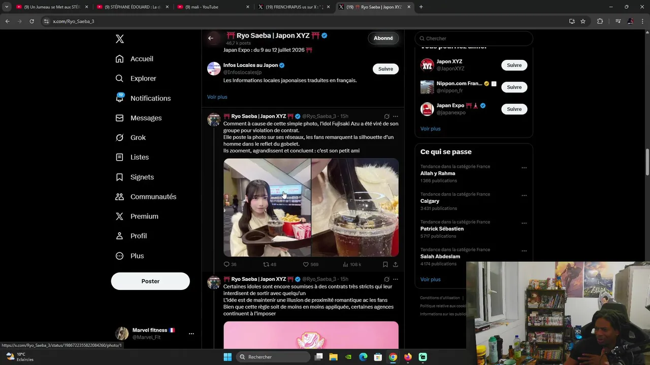The image size is (650, 365).
Task: Open Ryo Saeba avatar on first post
Action: (214, 120)
